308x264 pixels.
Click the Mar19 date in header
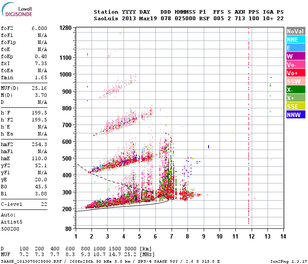tap(148, 18)
